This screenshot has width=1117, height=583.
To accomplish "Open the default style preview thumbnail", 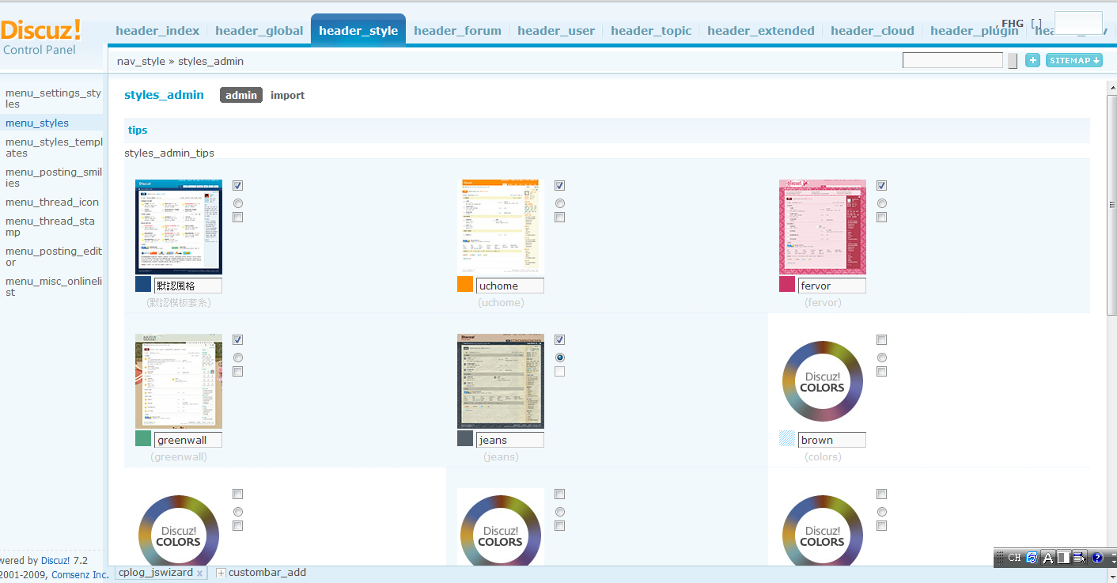I will pyautogui.click(x=179, y=227).
